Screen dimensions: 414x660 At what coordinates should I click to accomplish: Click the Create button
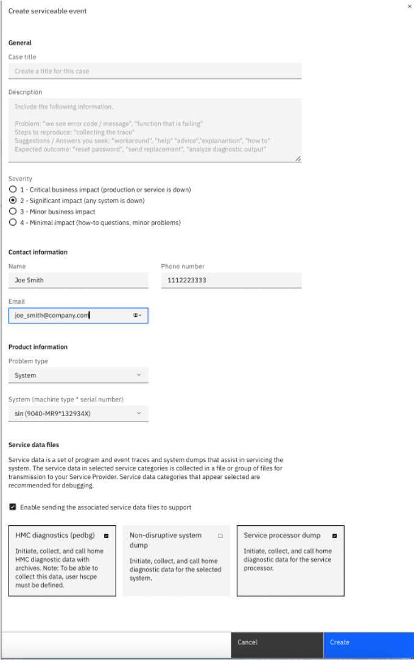(x=368, y=642)
